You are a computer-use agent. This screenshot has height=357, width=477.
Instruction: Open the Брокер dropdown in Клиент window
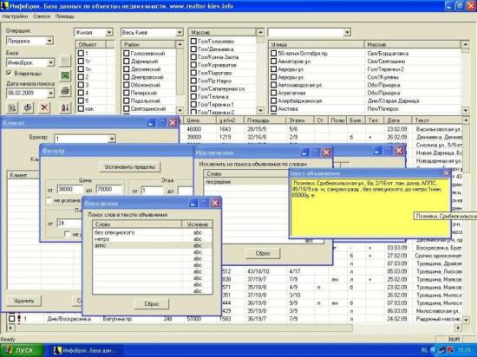[x=112, y=139]
